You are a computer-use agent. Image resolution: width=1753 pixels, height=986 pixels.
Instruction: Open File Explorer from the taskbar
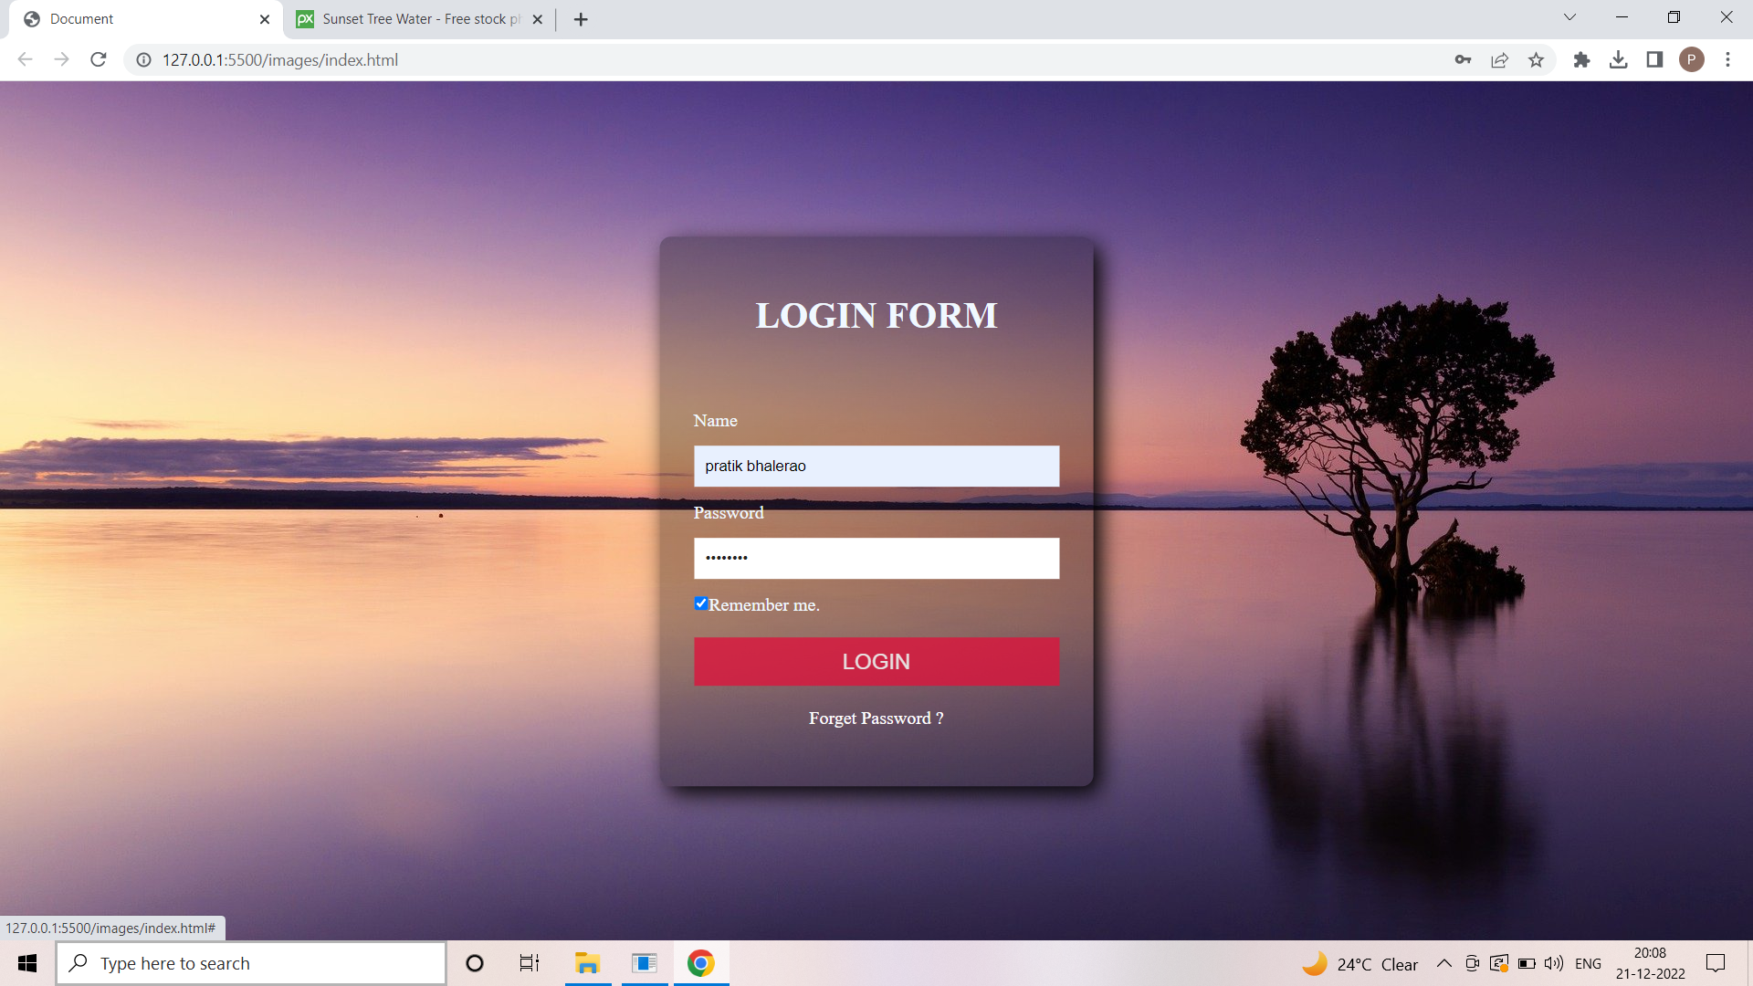click(x=587, y=963)
